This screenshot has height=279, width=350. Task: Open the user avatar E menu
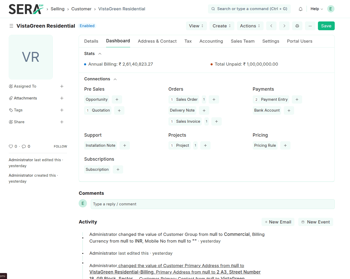(331, 9)
